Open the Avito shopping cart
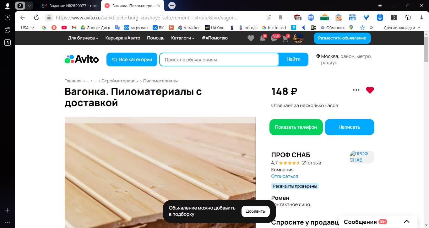The height and width of the screenshot is (228, 429). tap(286, 38)
